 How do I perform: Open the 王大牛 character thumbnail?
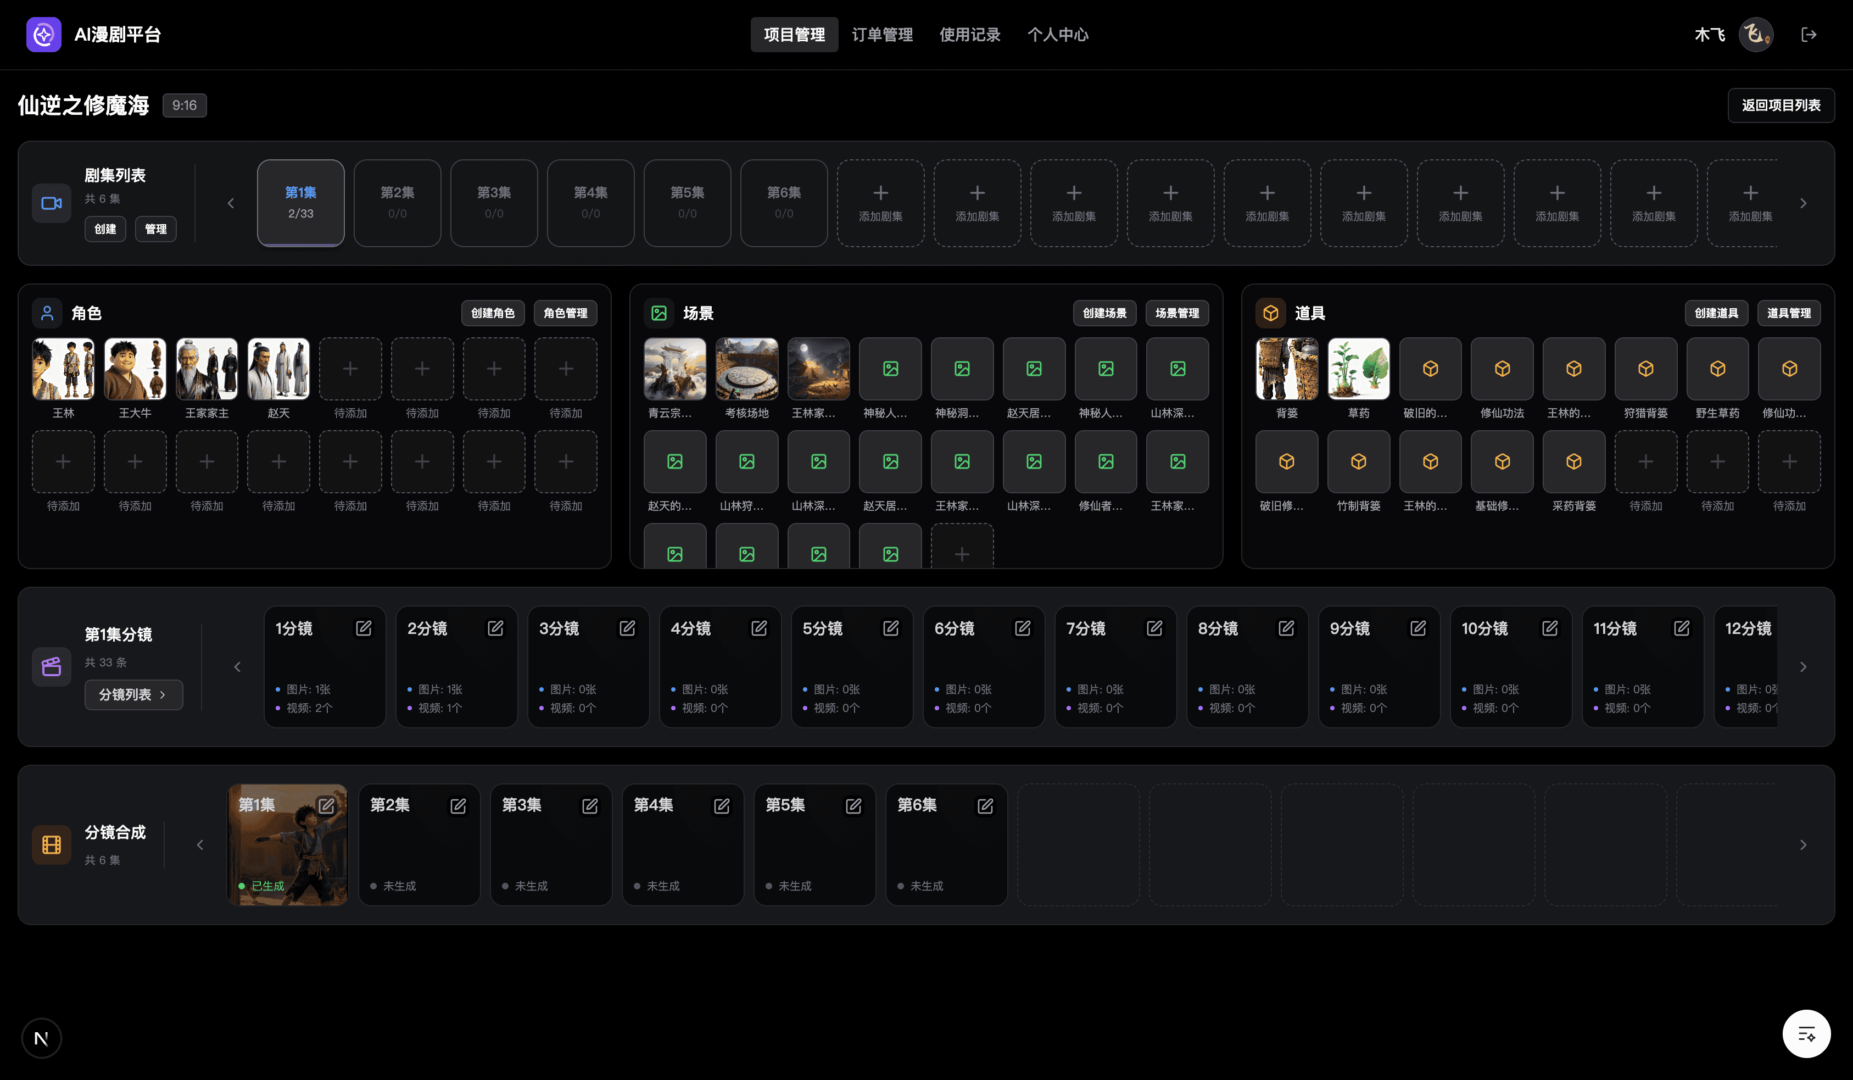(x=135, y=369)
